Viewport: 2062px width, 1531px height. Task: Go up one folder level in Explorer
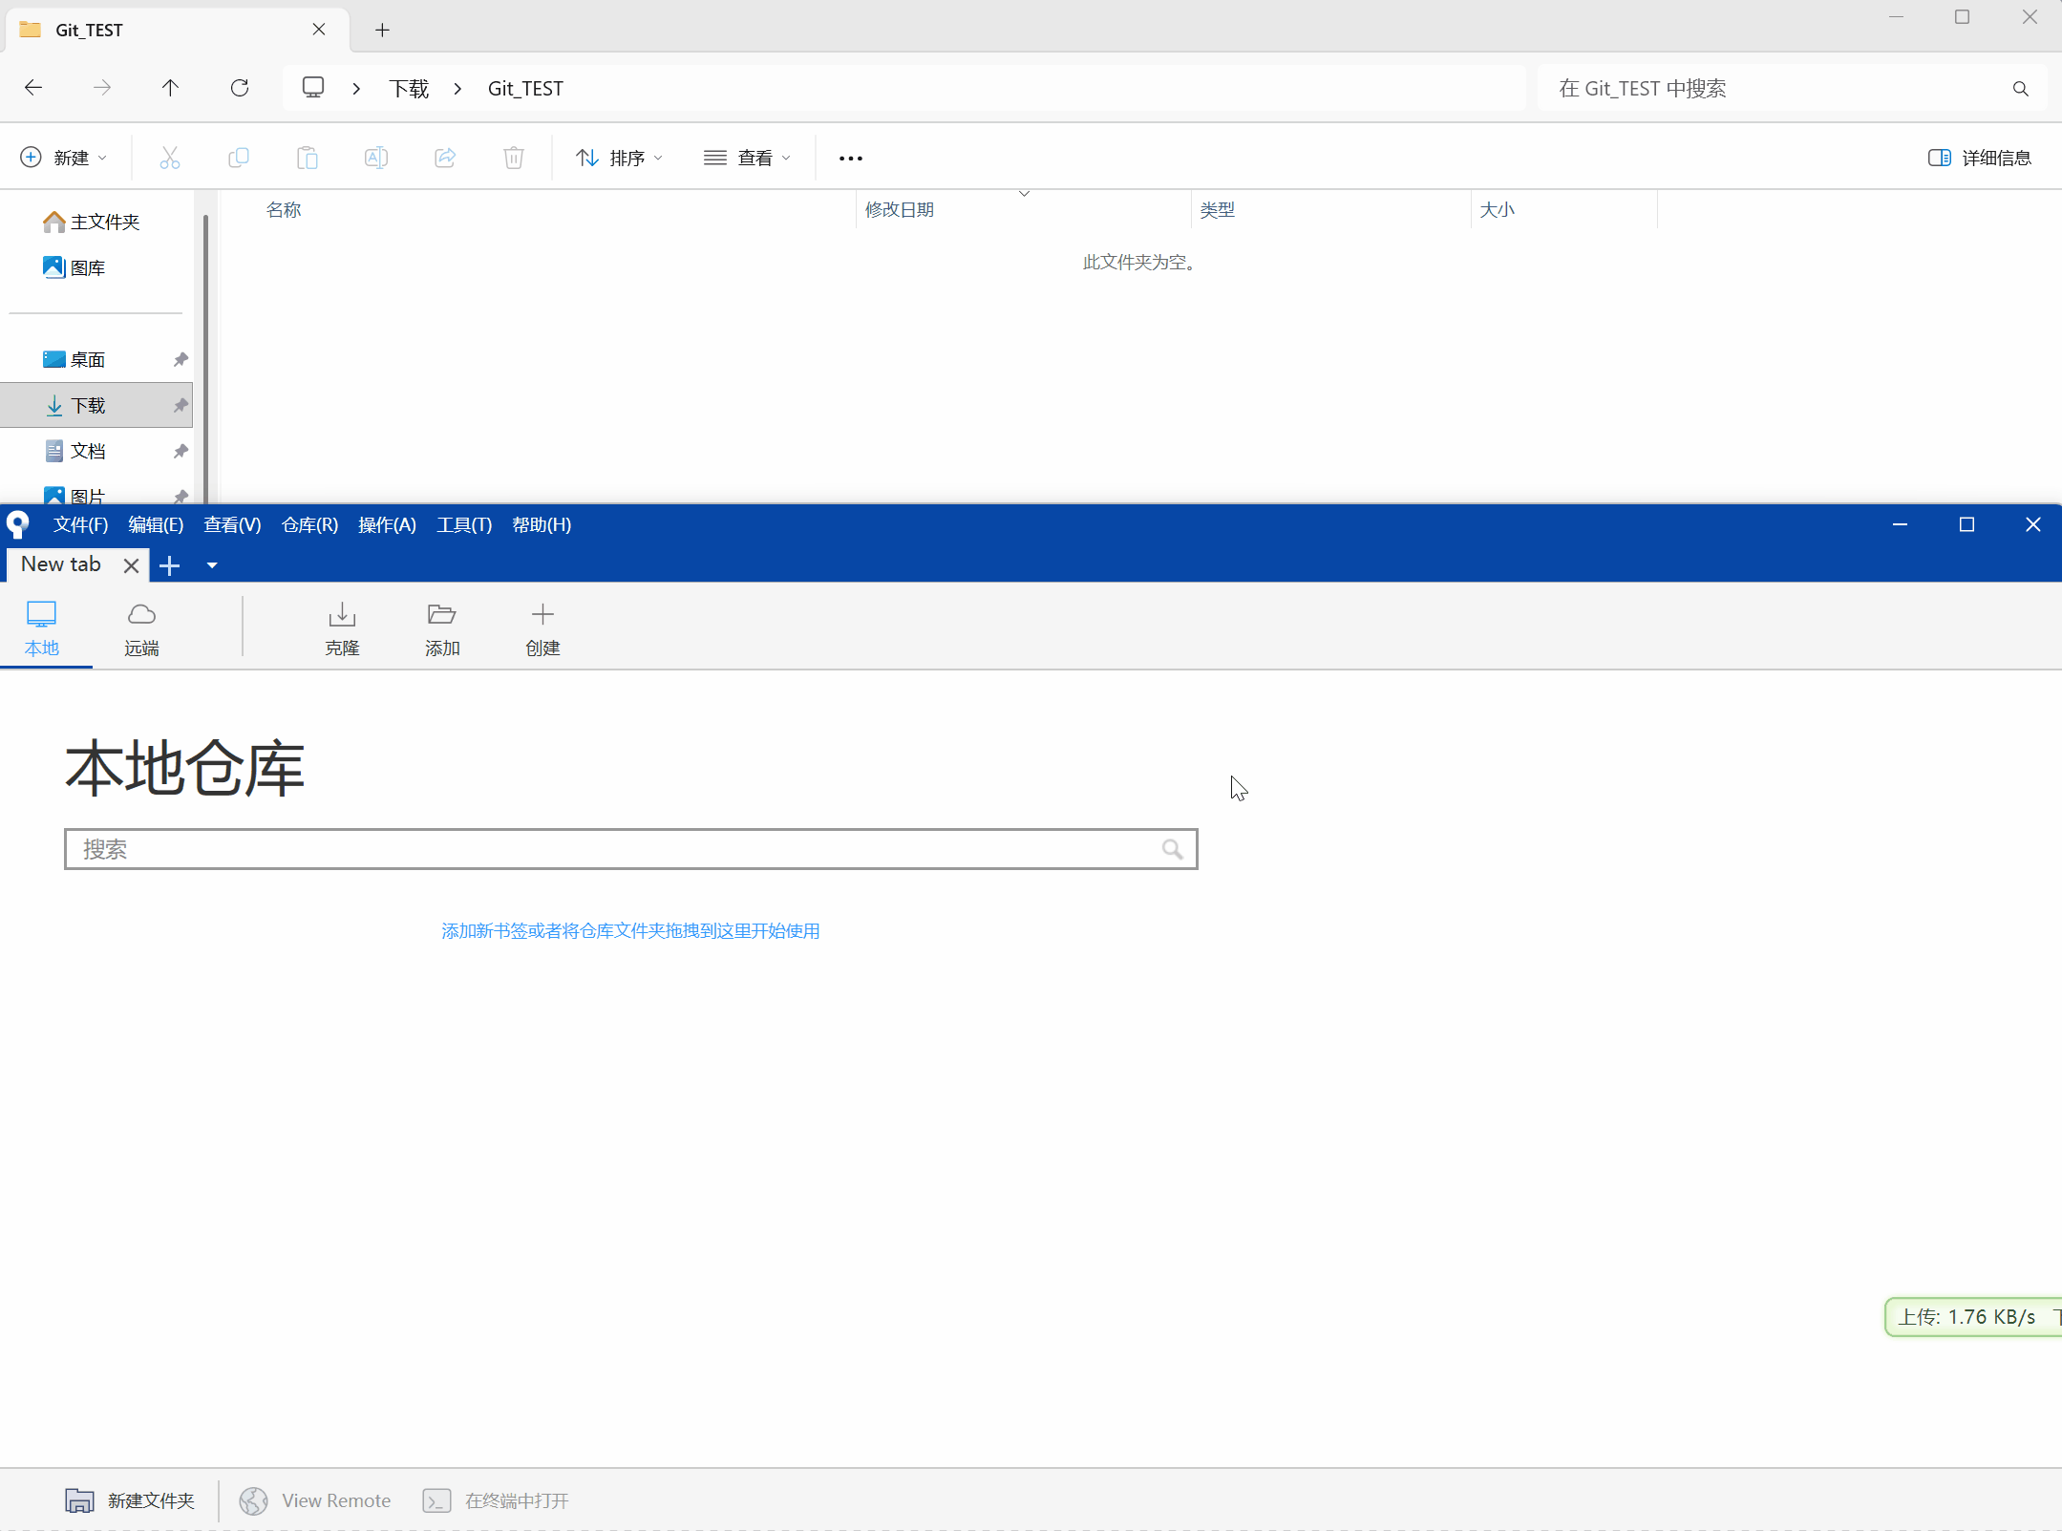pyautogui.click(x=170, y=88)
